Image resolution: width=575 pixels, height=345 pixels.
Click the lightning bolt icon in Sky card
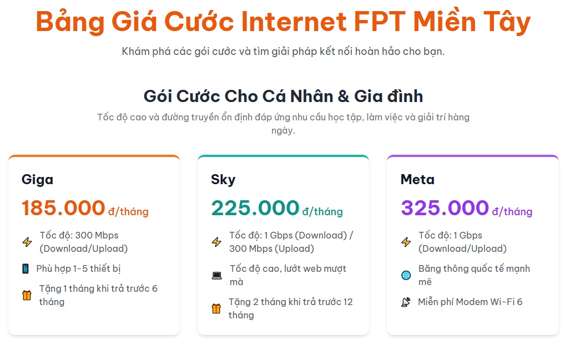coord(216,242)
